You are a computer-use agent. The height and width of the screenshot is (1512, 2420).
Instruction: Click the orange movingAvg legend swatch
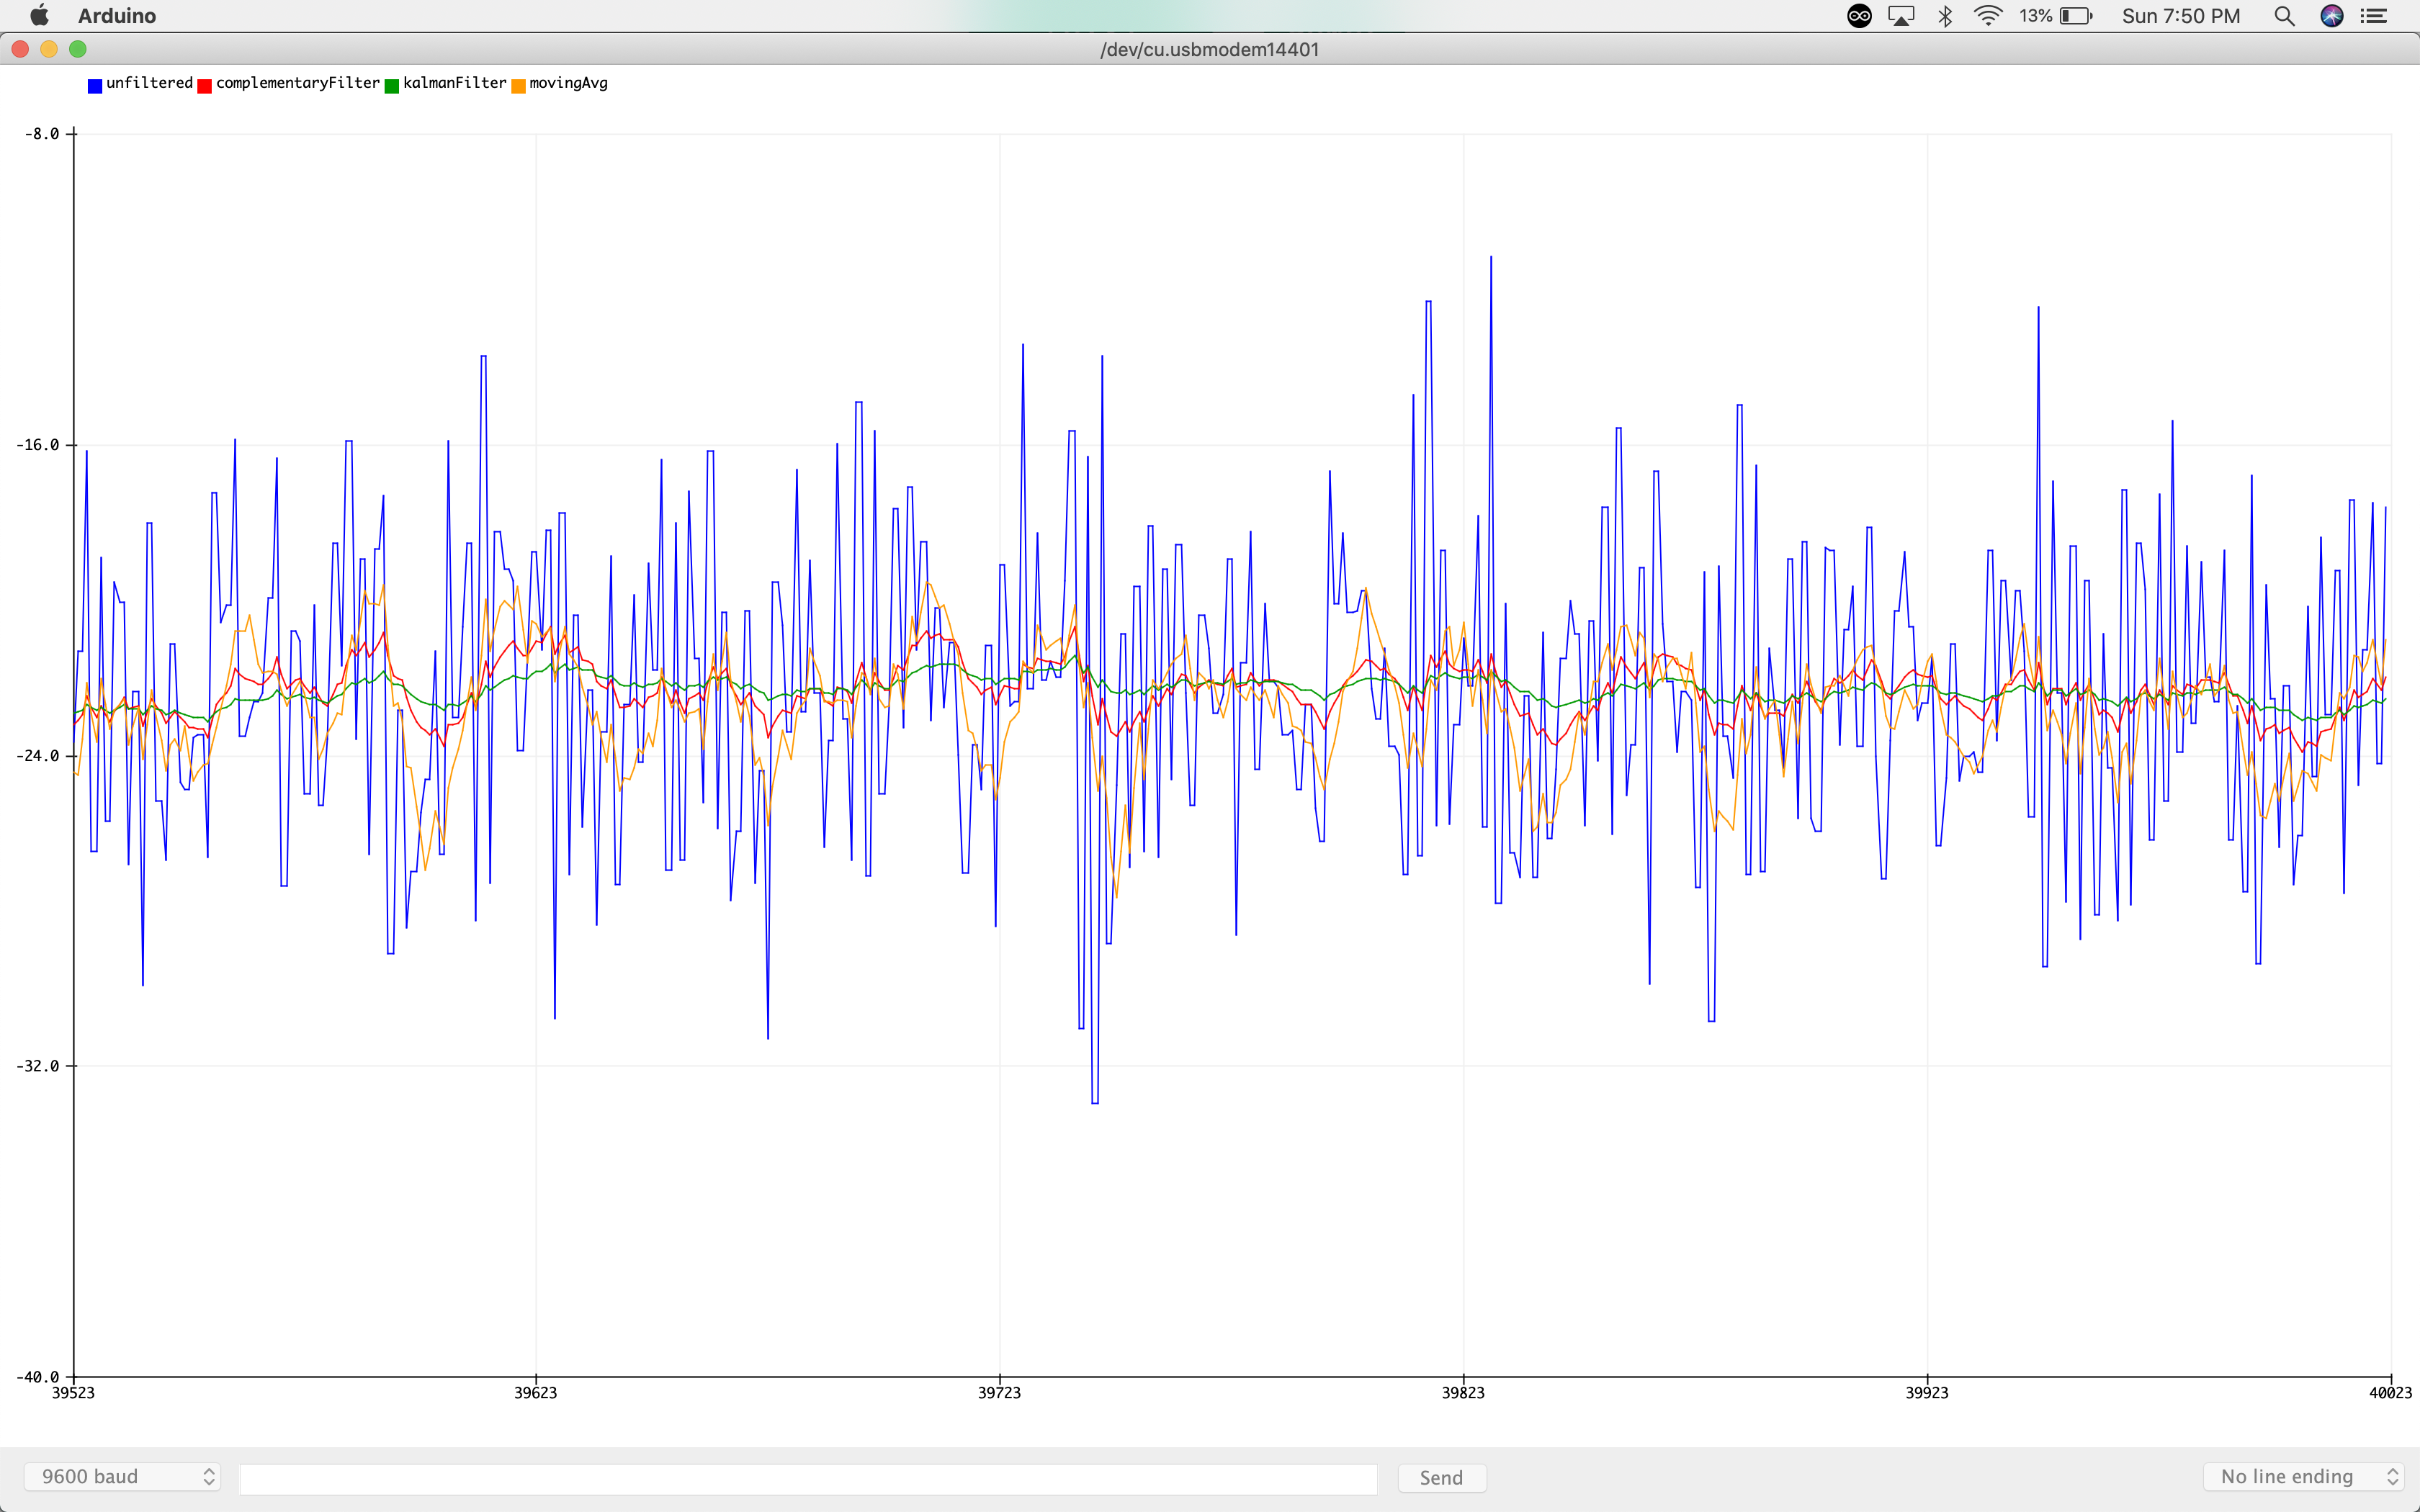[518, 86]
